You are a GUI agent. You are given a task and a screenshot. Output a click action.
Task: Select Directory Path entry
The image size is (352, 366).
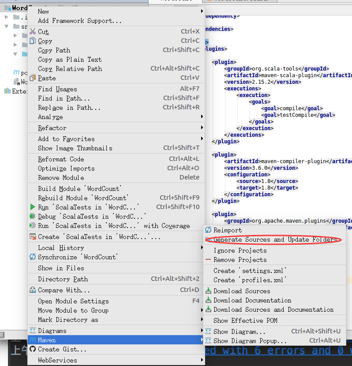coord(116,279)
